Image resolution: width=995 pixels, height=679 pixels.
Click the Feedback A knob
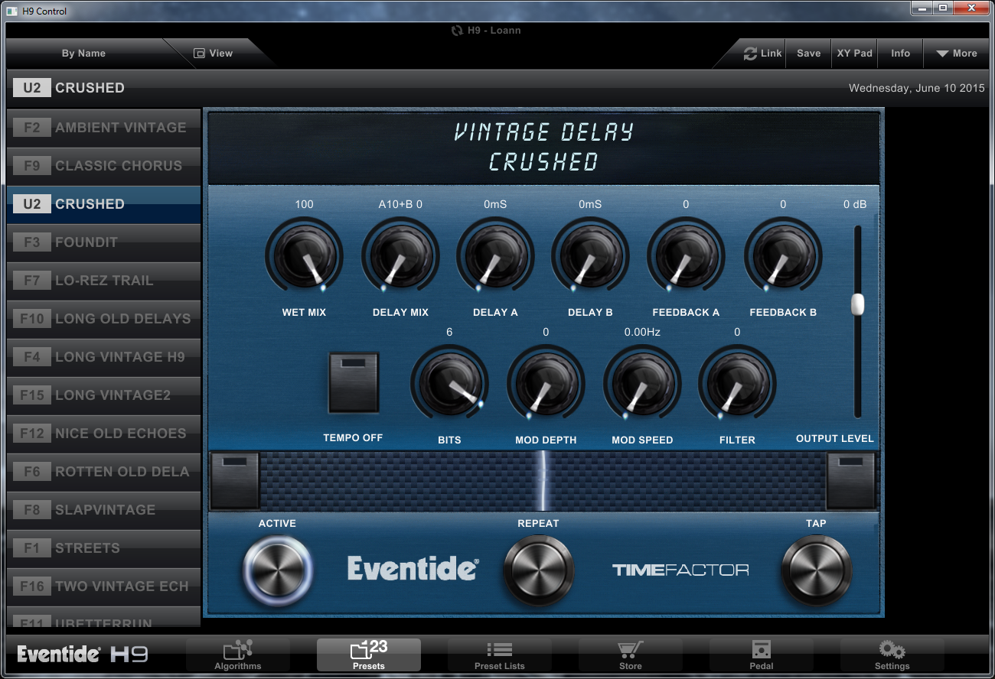[x=686, y=256]
